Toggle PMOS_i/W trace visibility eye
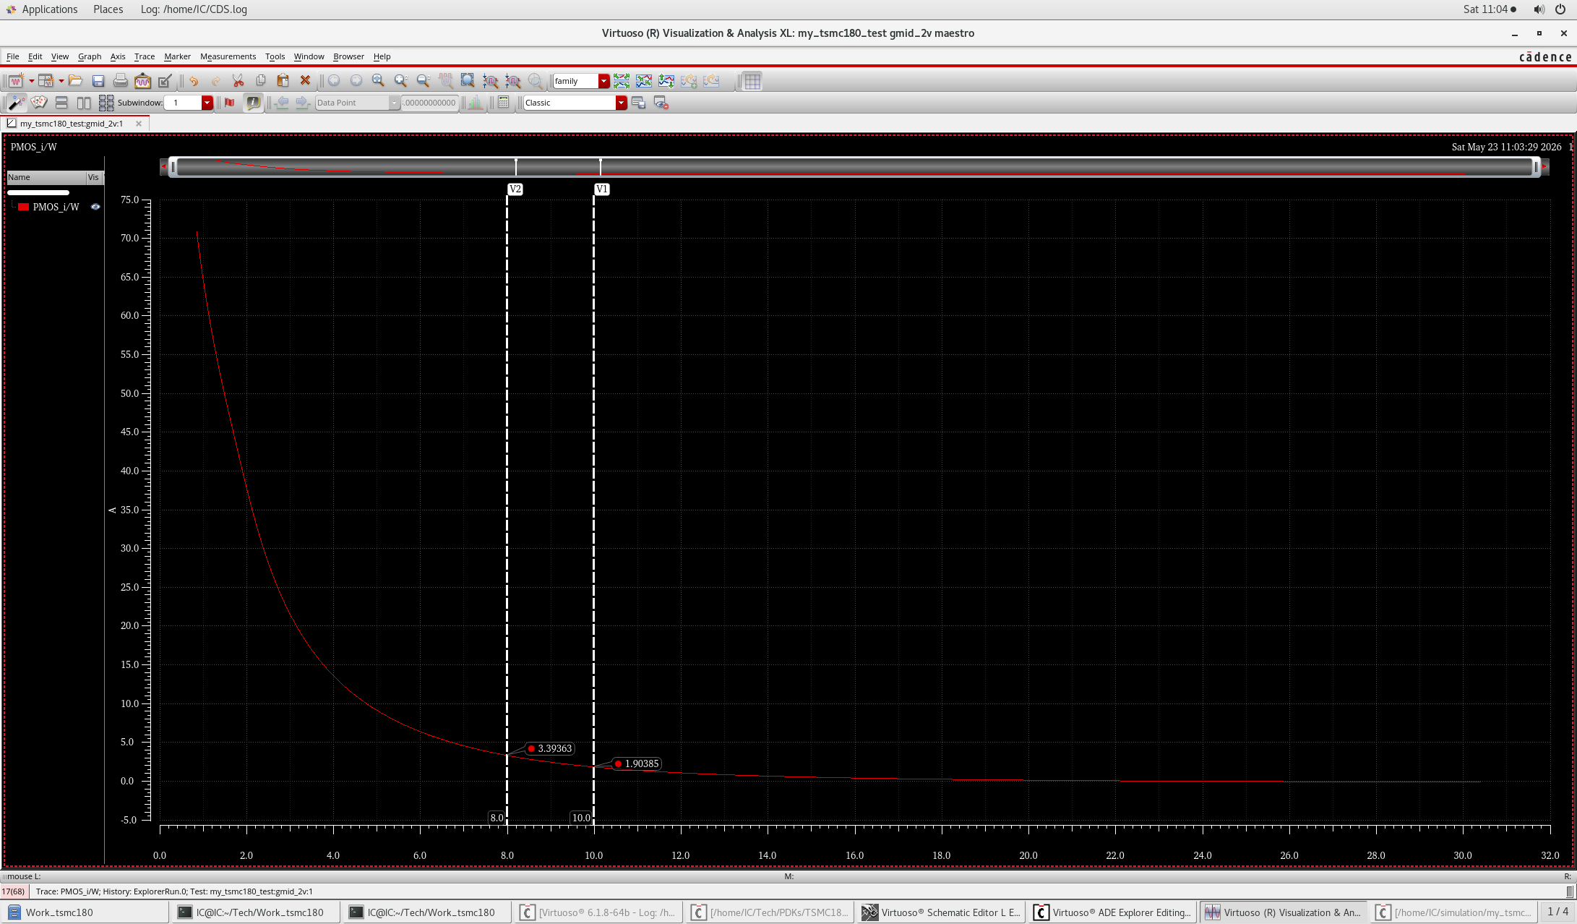The width and height of the screenshot is (1577, 924). click(x=95, y=207)
